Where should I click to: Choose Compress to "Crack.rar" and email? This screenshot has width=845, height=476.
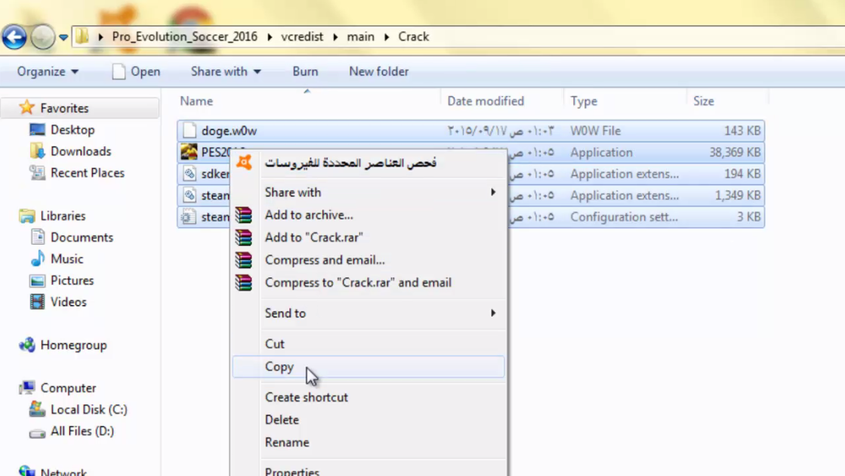[369, 283]
